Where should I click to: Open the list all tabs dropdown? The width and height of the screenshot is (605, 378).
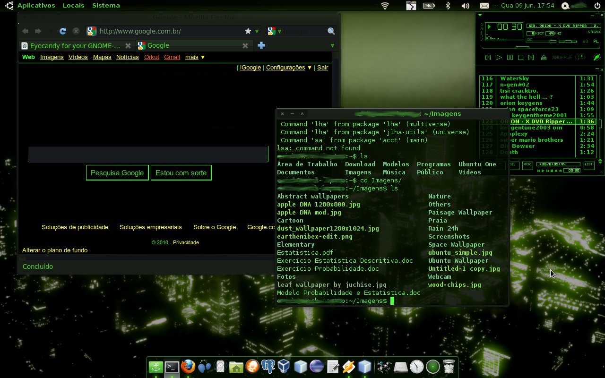pos(332,46)
